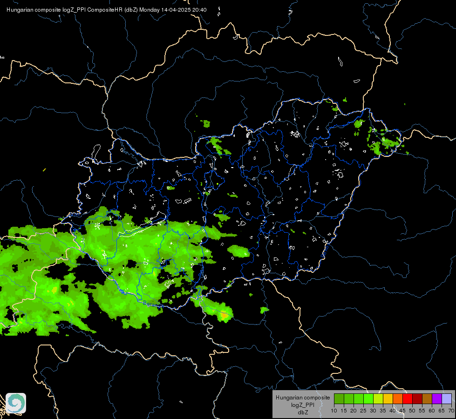
Task: Click the 50-55 dBZ dark red swatch
Action: click(417, 399)
